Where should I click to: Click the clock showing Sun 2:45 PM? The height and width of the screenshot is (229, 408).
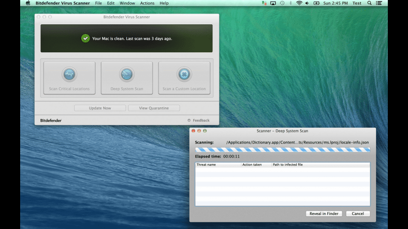click(x=335, y=3)
